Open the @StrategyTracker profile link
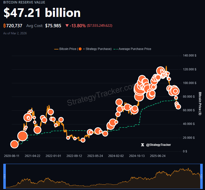205x190 pixels. point(158,145)
